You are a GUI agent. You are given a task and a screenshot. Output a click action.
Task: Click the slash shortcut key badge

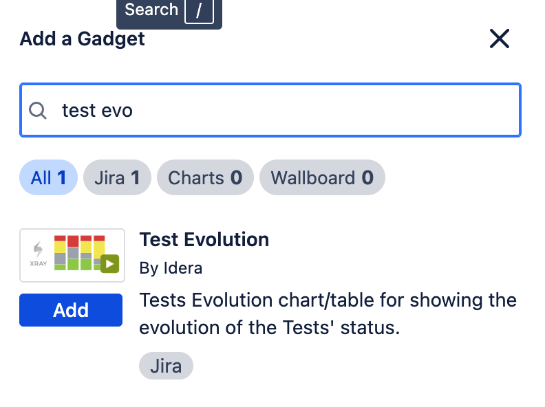[199, 11]
